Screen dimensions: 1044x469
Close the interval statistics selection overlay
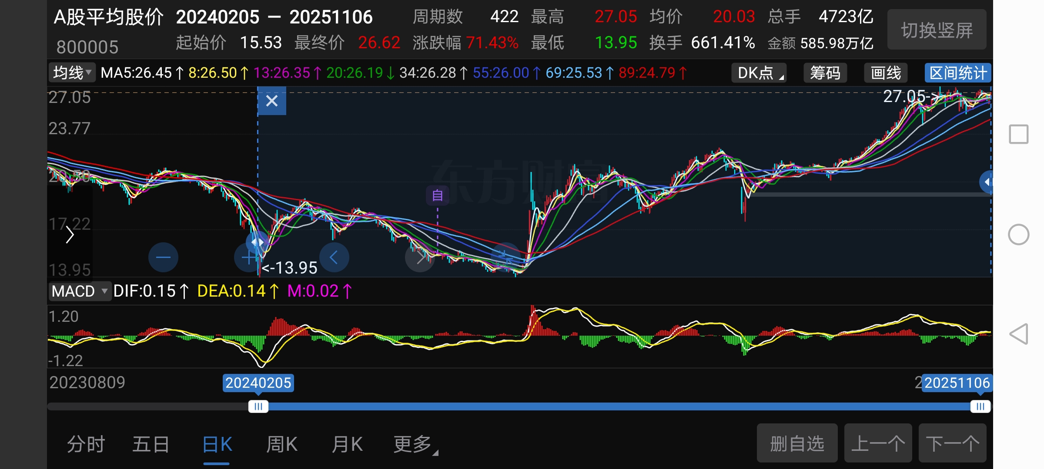(x=272, y=101)
